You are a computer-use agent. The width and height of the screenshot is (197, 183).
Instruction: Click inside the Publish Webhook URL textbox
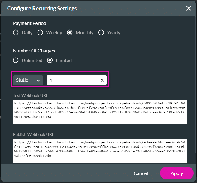(100, 151)
